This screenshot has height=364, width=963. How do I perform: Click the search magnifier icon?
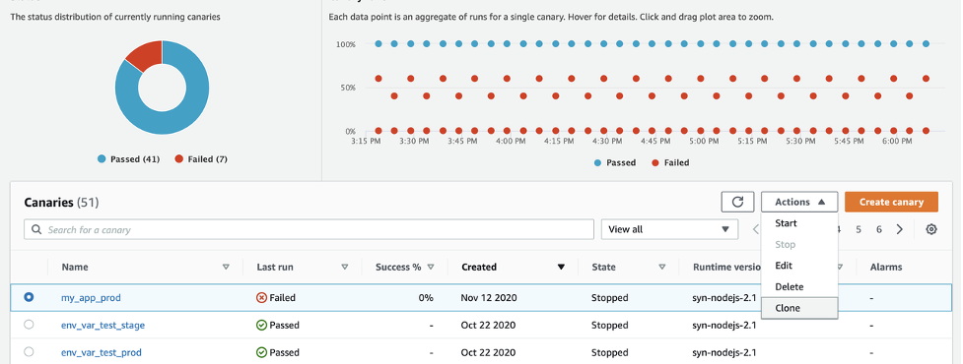(x=36, y=230)
